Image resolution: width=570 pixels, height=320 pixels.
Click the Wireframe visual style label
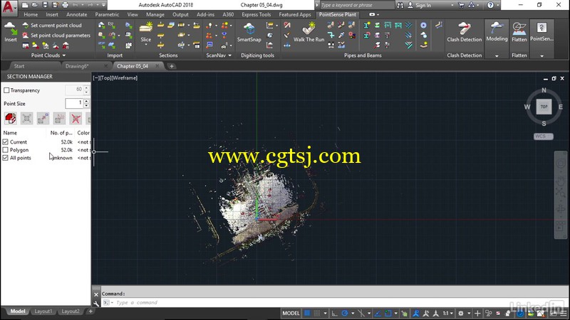tap(125, 78)
